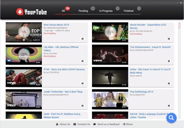Viewport: 184px width, 128px height.
Task: Click the speech bubble feedback icon
Action: [x=94, y=124]
